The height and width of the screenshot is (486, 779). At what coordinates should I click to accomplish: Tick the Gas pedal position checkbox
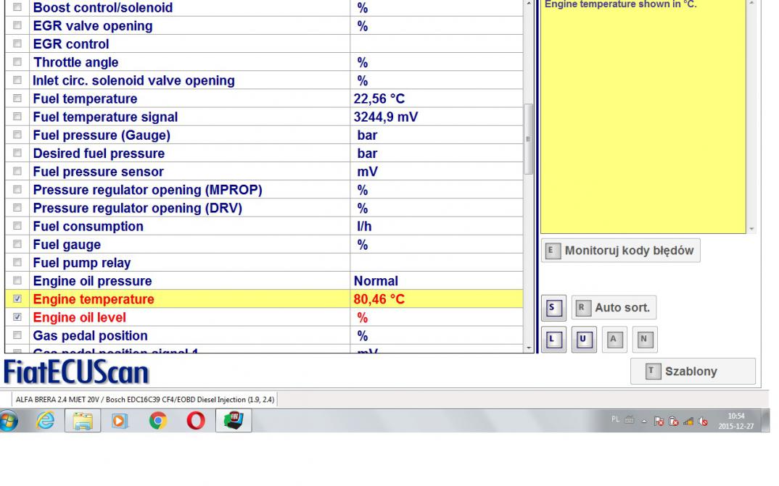click(17, 335)
